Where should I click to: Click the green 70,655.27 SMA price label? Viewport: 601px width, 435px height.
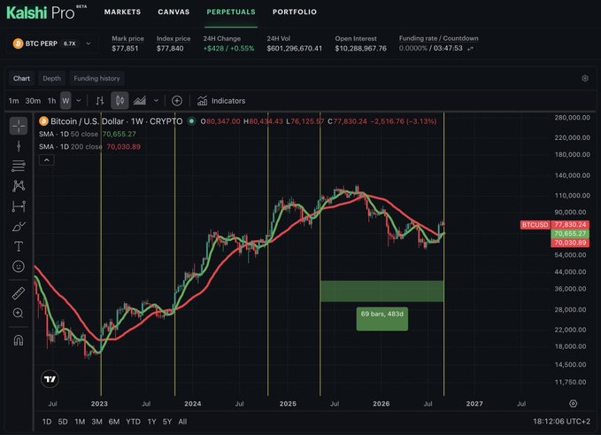570,234
